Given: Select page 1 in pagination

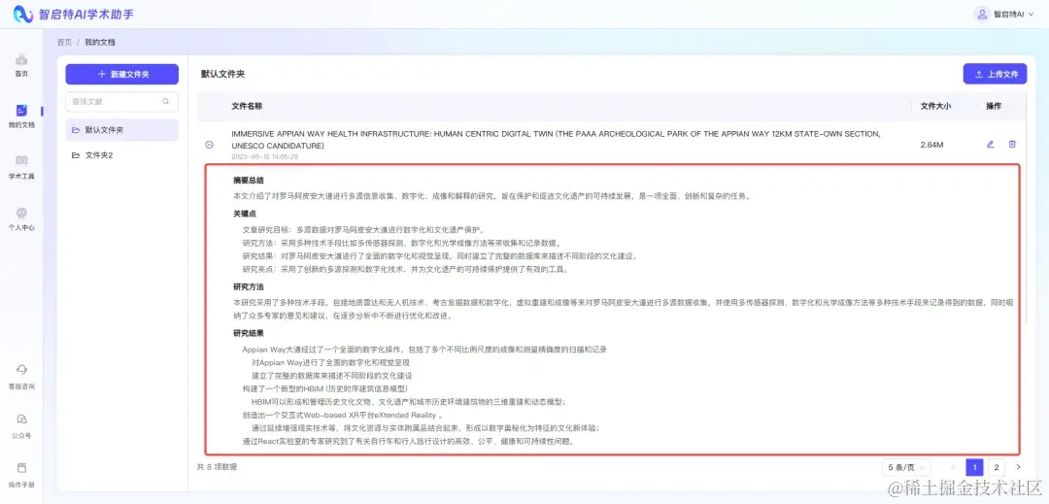Looking at the screenshot, I should pos(974,467).
